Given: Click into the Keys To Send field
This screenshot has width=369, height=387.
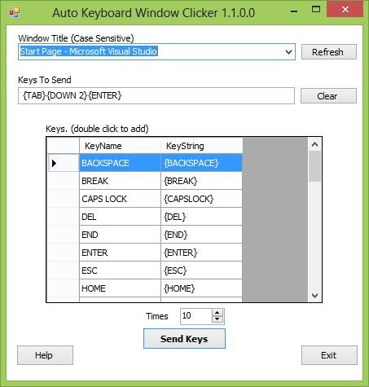Looking at the screenshot, I should [156, 95].
